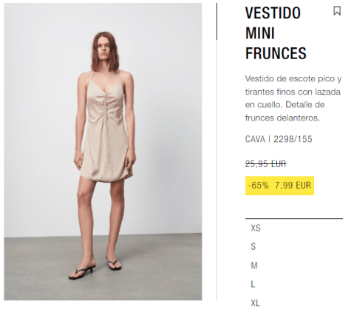Choose size XL
351x312 pixels.
coord(255,303)
